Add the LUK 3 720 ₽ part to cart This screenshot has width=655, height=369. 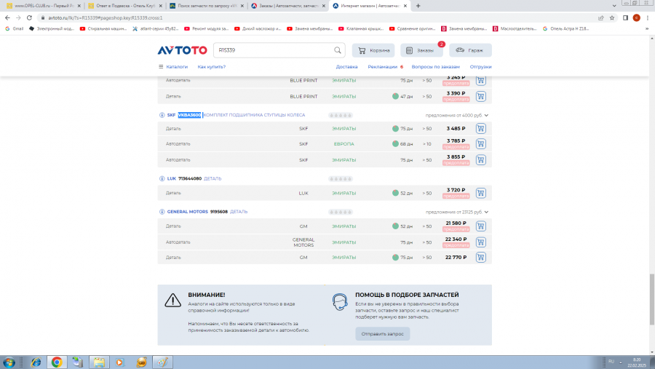tap(480, 194)
